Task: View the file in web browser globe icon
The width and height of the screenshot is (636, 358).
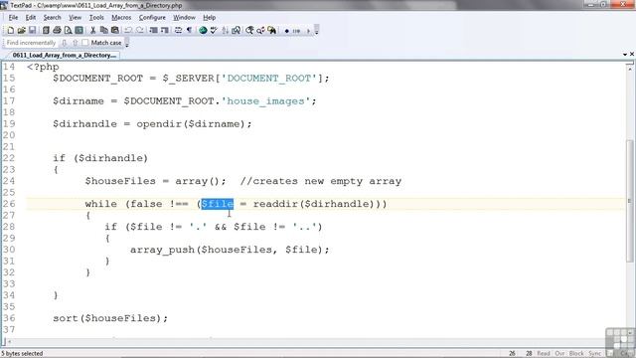Action: (203, 31)
